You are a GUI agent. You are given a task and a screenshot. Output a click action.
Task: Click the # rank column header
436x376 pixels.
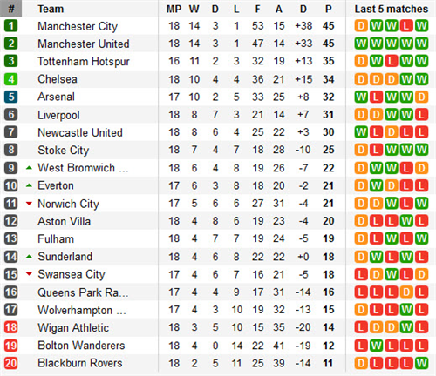pos(10,9)
